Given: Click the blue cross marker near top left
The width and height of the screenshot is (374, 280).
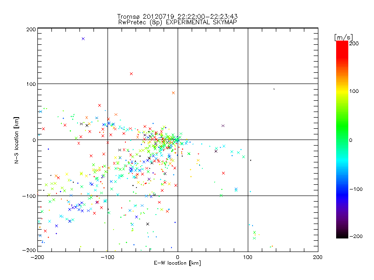Looking at the screenshot, I should (x=83, y=39).
